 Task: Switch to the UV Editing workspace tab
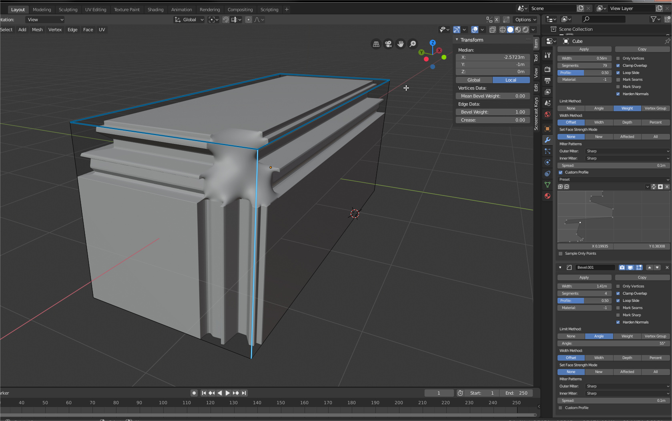click(96, 10)
